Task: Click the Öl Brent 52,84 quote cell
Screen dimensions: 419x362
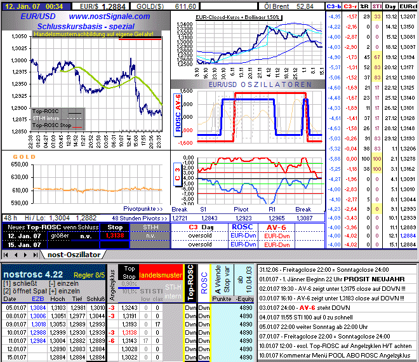Action: tap(291, 6)
